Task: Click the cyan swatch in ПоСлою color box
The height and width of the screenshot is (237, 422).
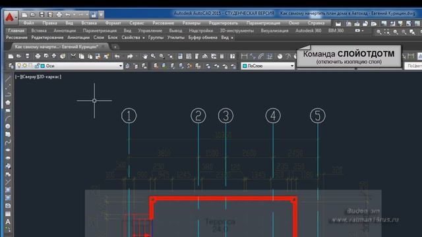Action: click(x=245, y=66)
